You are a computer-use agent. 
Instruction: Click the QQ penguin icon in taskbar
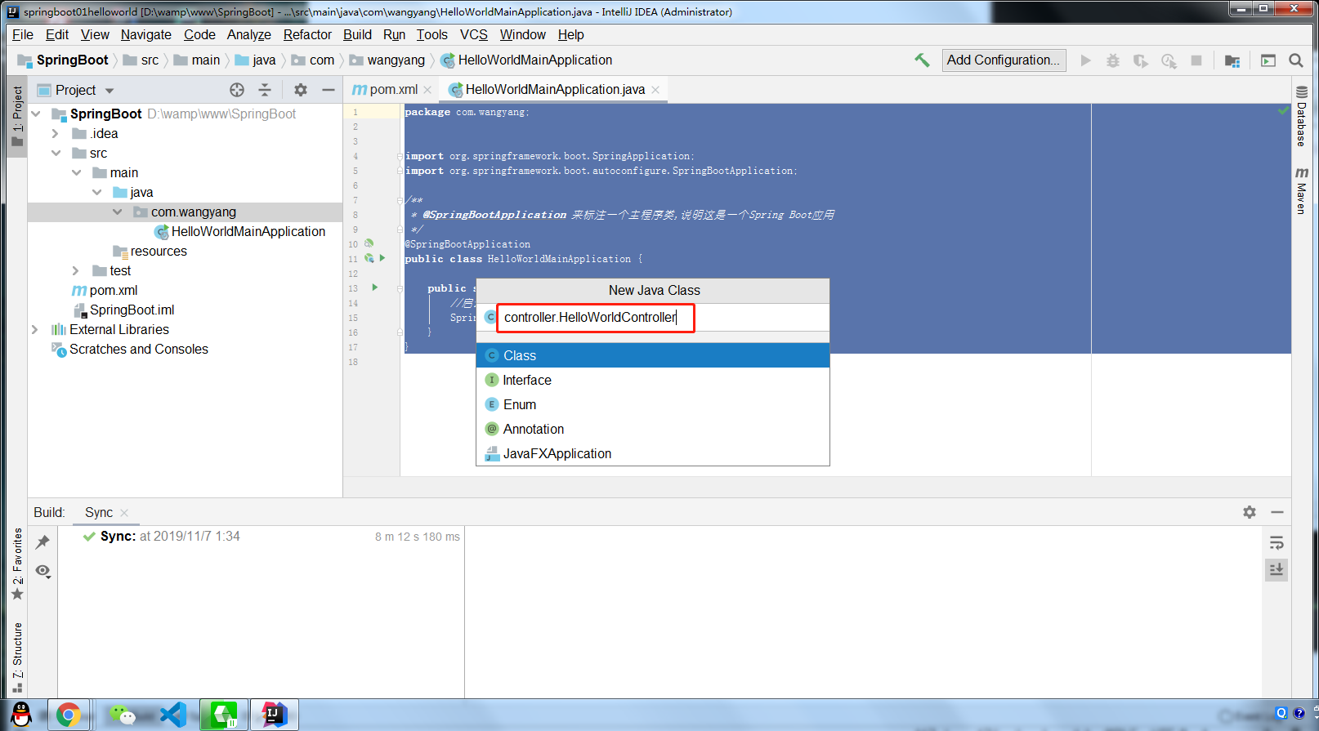[21, 715]
